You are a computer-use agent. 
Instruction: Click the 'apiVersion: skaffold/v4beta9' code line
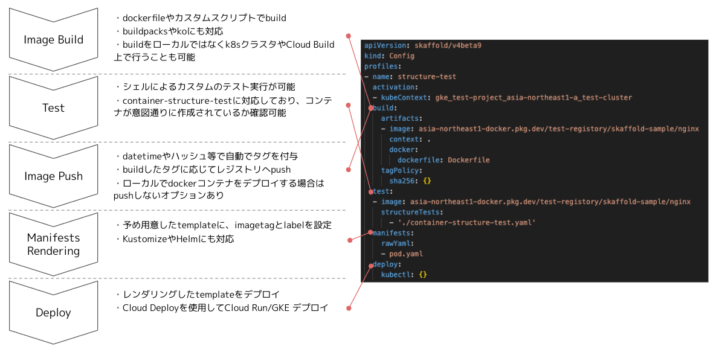coord(422,46)
